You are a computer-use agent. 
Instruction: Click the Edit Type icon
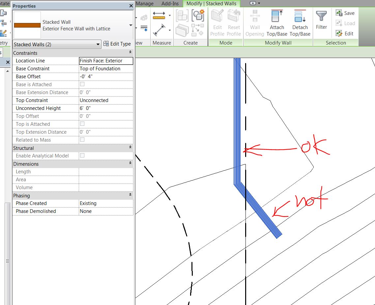[106, 44]
